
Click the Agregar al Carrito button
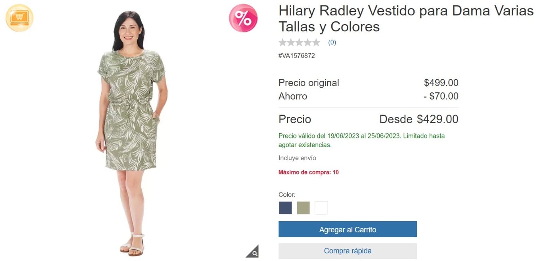point(347,229)
